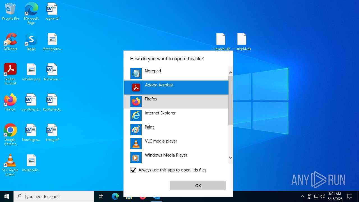This screenshot has height=202, width=359.
Task: Select the mediacom... image file on the desktop
Action: pos(31,163)
